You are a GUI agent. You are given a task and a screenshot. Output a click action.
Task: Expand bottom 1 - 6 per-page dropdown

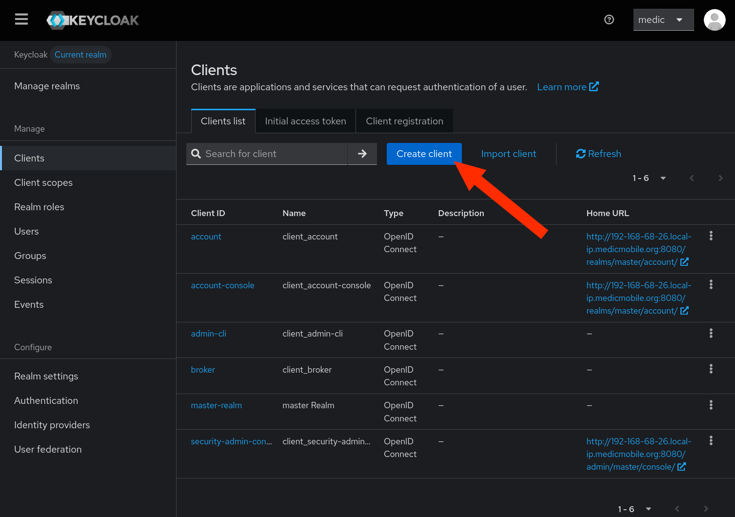click(x=635, y=509)
